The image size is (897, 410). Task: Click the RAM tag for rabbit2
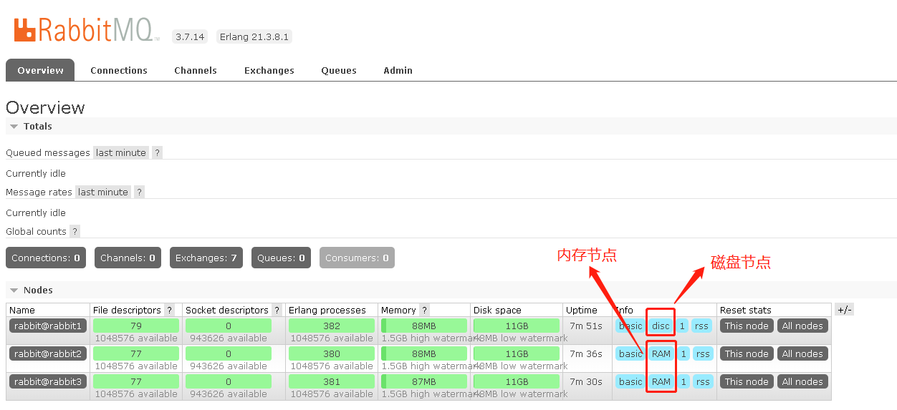tap(661, 353)
